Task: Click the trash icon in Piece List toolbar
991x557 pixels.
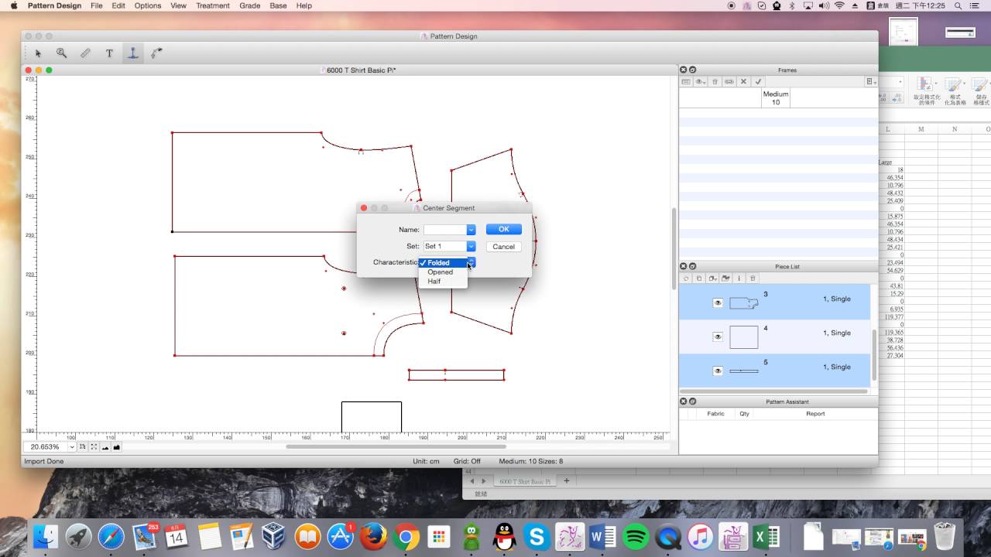Action: [753, 278]
